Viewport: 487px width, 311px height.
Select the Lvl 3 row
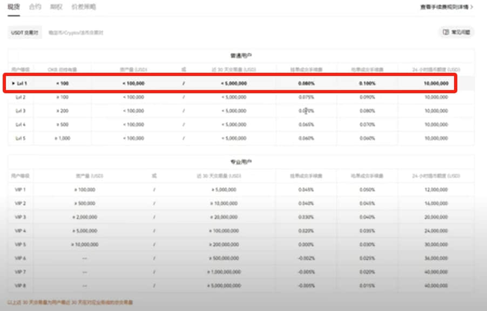click(x=241, y=110)
